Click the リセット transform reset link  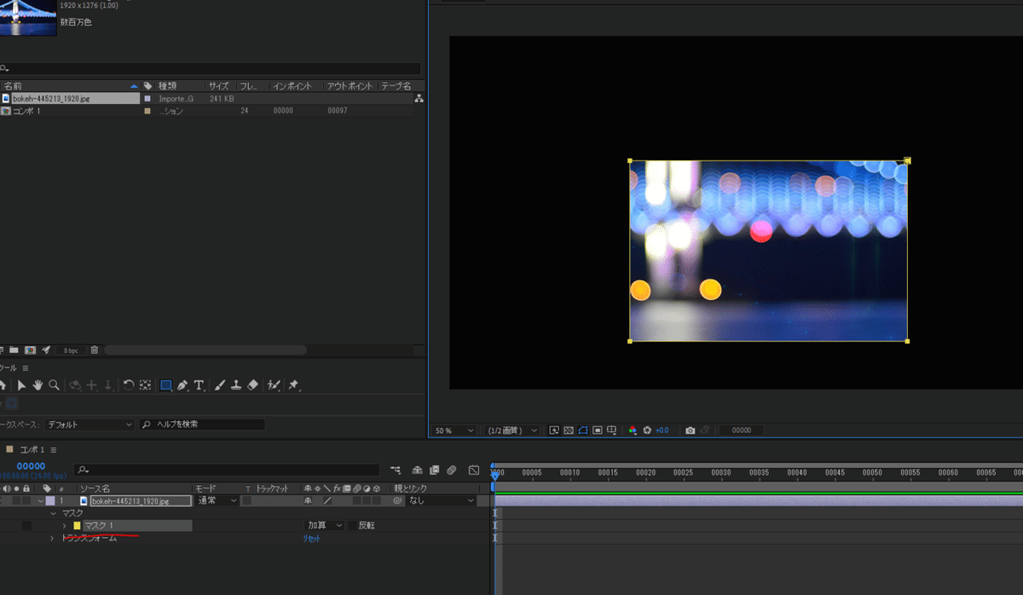click(312, 539)
